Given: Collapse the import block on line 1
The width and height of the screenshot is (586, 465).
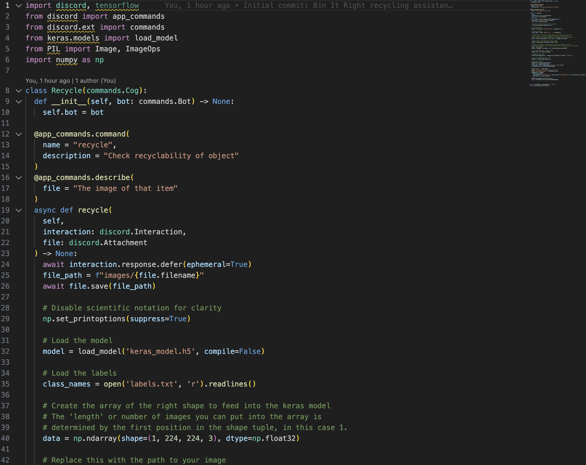Looking at the screenshot, I should click(19, 5).
